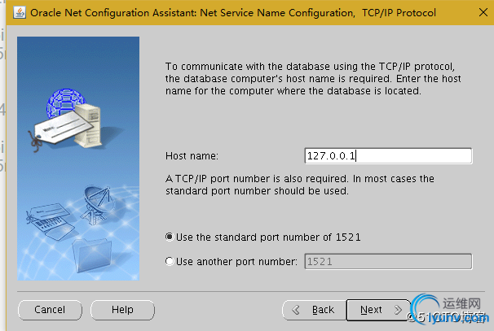Click the wizard illustration image

coord(78,159)
